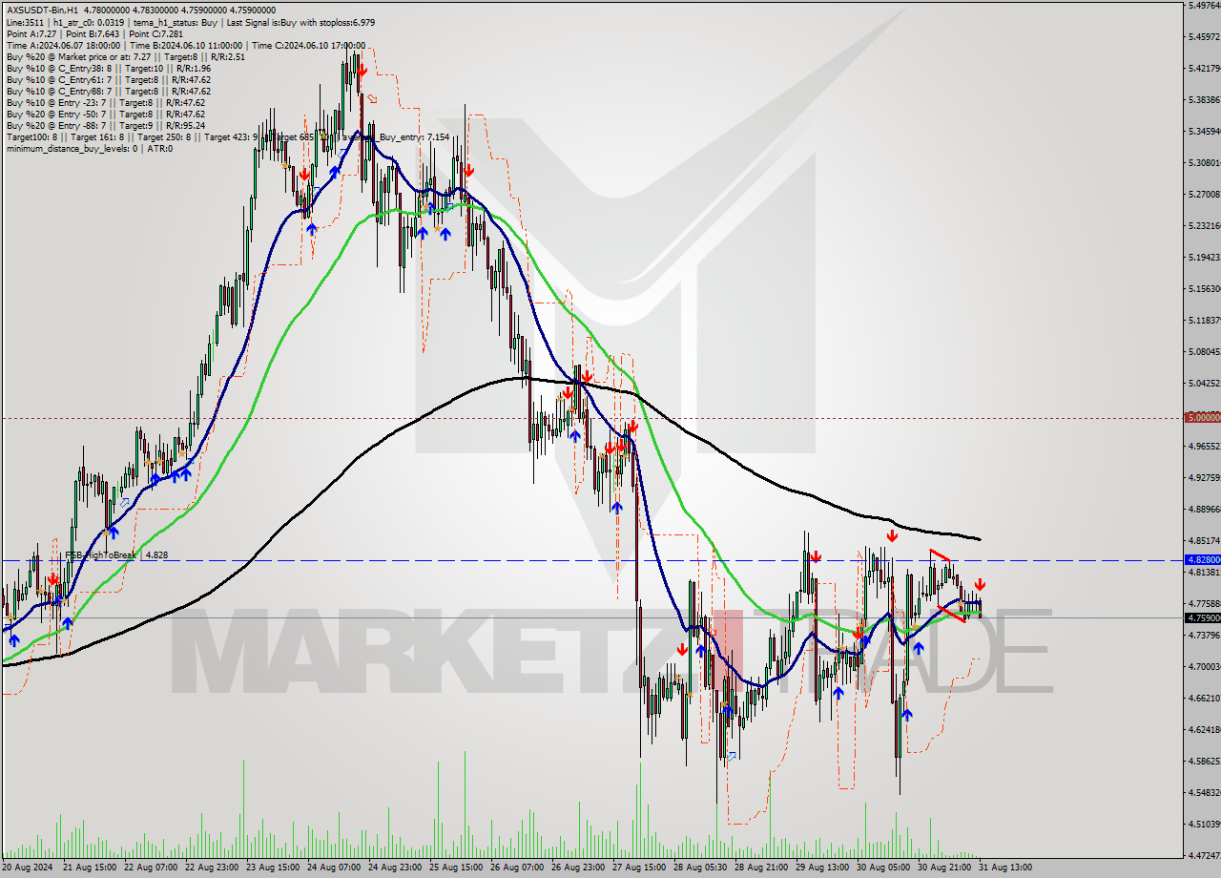This screenshot has height=878, width=1221.
Task: Click the 4.8517 price scale label
Action: click(x=1204, y=541)
